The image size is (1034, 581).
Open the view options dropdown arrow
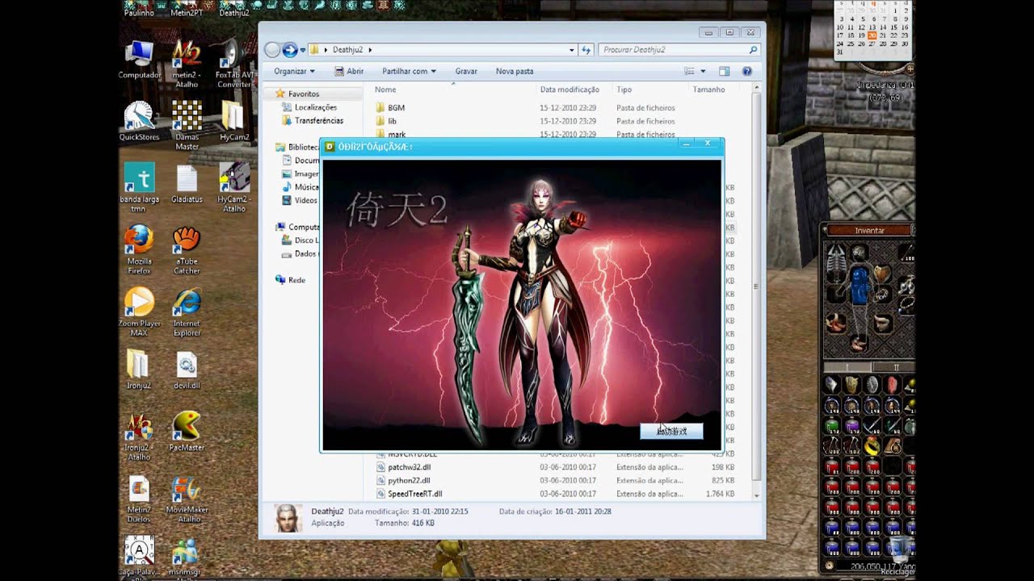703,71
